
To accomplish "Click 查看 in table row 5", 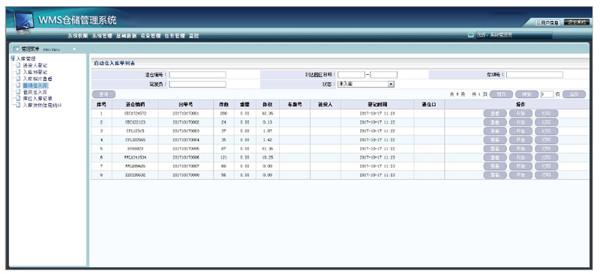I will [495, 149].
